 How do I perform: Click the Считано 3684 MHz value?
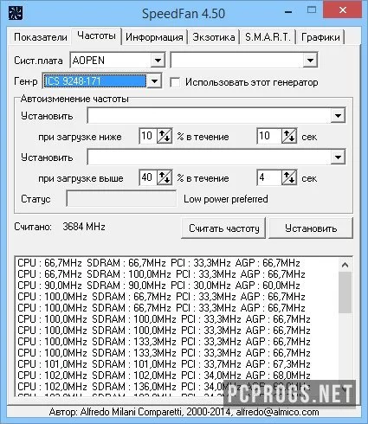(84, 227)
